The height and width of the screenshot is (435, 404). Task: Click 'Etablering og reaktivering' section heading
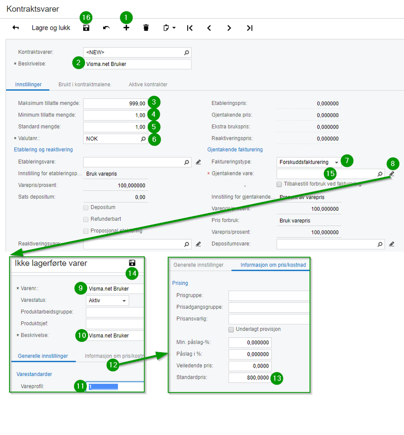point(43,149)
